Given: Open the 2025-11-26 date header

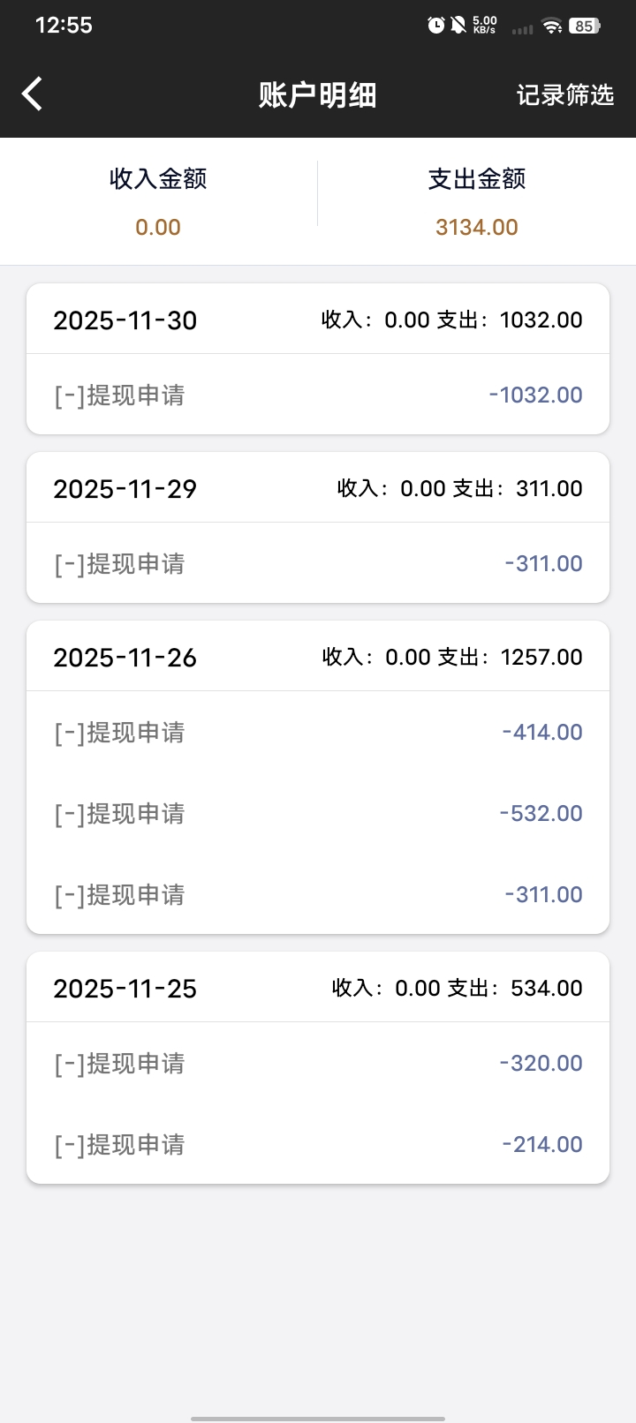Looking at the screenshot, I should 318,657.
